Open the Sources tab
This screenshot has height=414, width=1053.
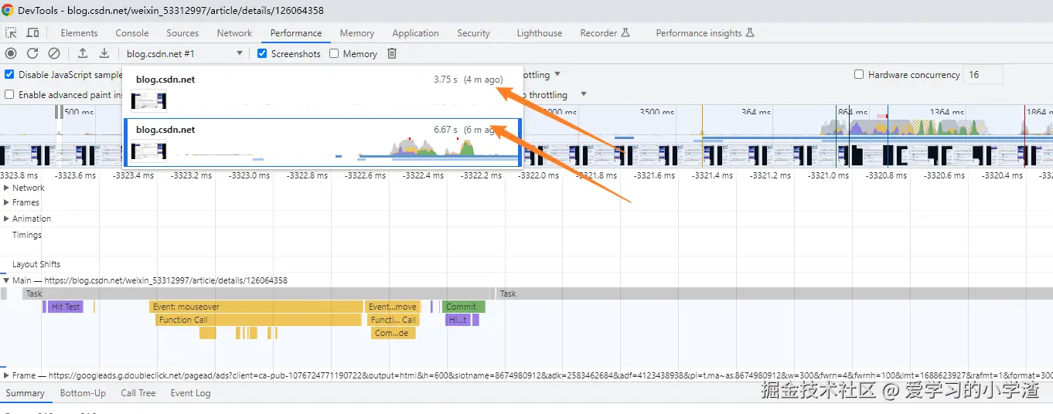click(182, 33)
